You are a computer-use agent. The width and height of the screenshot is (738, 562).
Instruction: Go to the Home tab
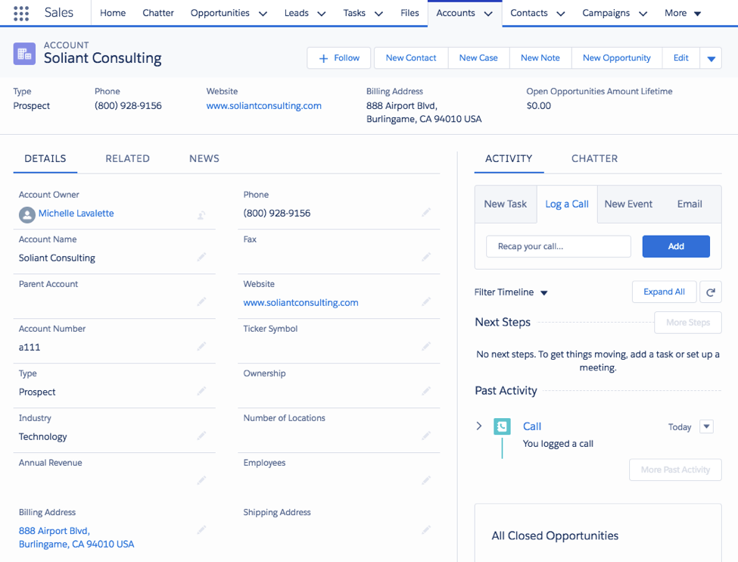point(113,13)
